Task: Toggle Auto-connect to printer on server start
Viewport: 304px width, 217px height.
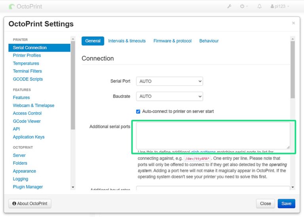Action: (138, 111)
